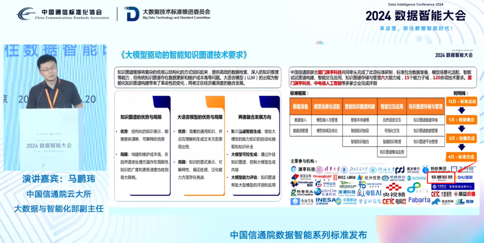Select the 数据准备 table header
Image resolution: width=484 pixels, height=243 pixels.
click(300, 106)
